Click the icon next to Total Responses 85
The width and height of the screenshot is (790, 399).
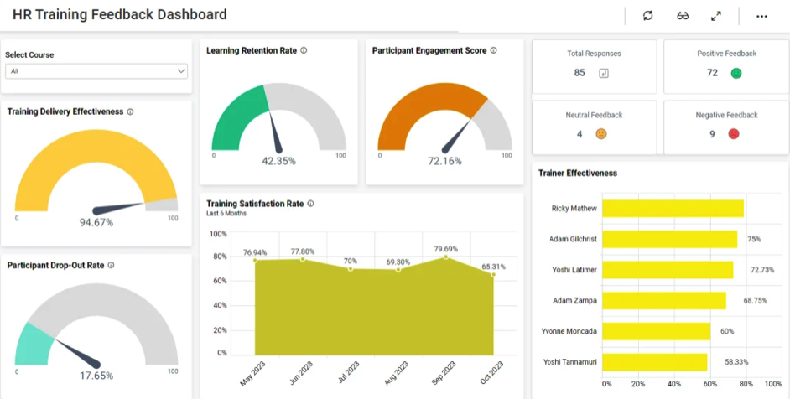pos(603,73)
